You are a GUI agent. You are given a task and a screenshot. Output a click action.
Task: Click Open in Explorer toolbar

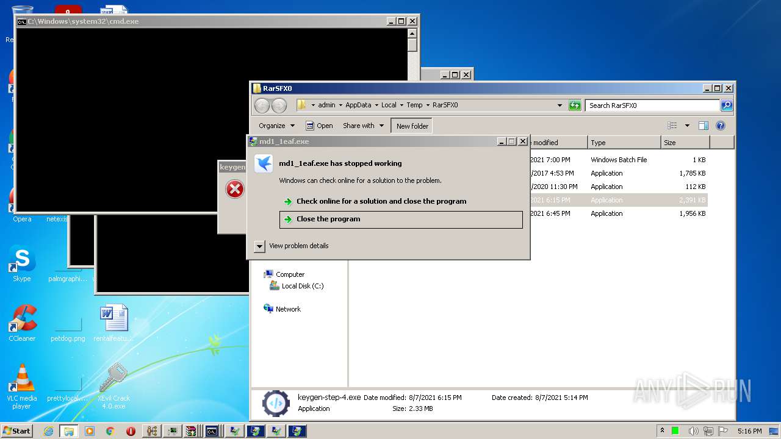pyautogui.click(x=319, y=126)
